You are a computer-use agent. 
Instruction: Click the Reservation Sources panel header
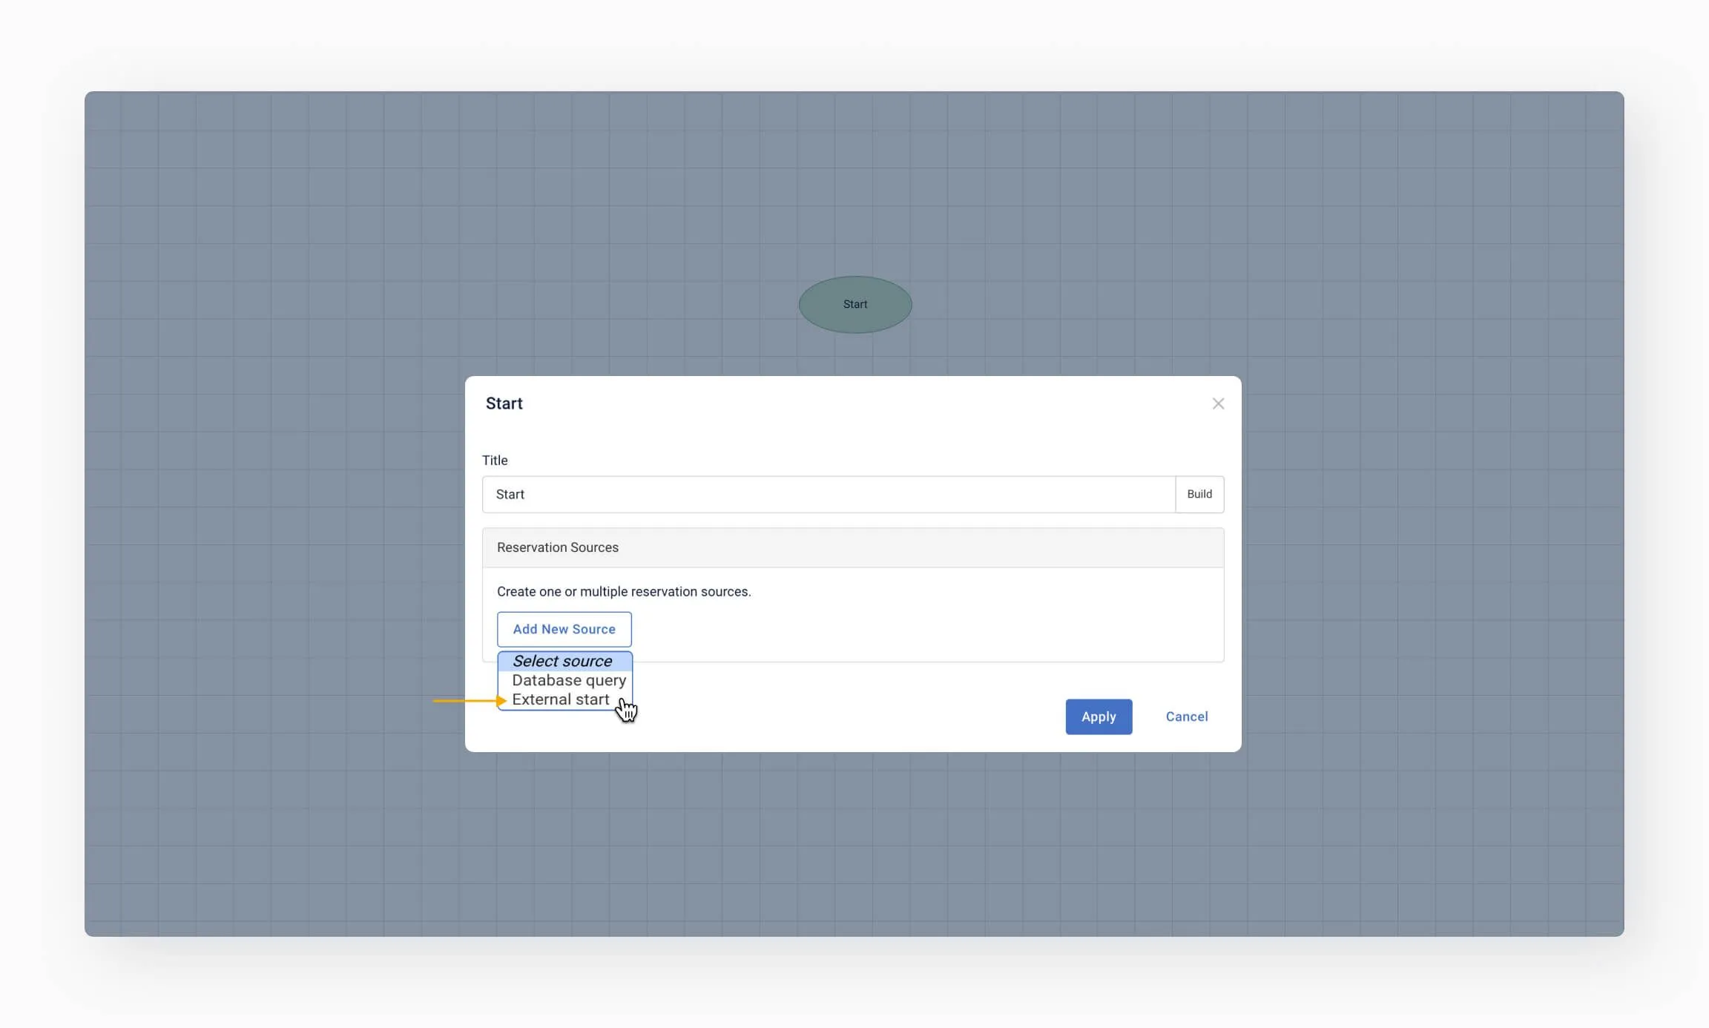pyautogui.click(x=852, y=547)
